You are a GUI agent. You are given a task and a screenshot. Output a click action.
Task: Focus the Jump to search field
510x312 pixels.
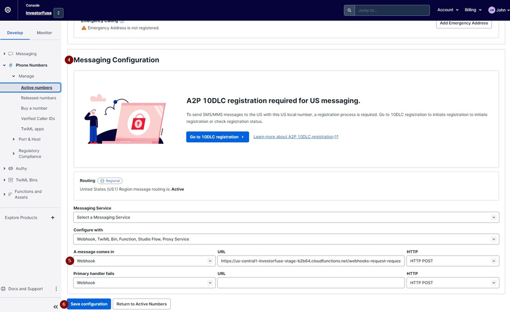click(392, 11)
